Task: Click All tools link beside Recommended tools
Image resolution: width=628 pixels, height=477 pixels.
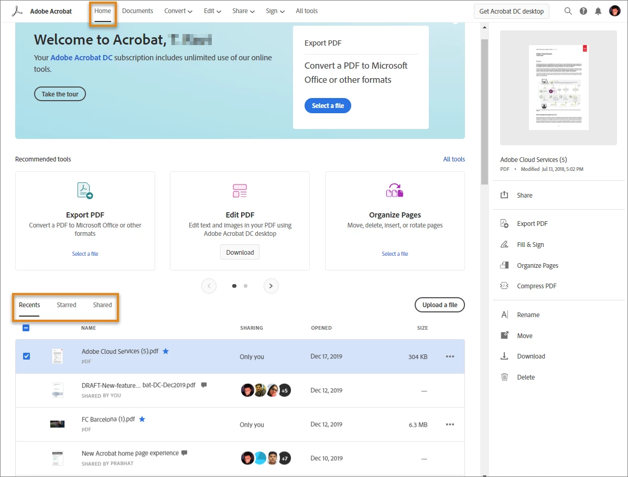Action: point(454,159)
